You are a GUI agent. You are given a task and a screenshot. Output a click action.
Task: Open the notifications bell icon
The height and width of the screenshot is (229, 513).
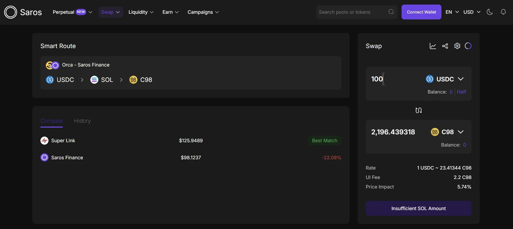[503, 12]
